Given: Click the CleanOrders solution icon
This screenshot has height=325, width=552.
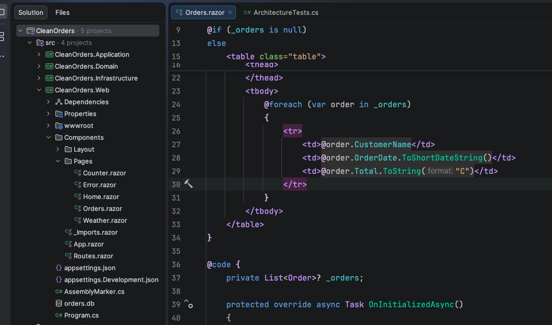Looking at the screenshot, I should (31, 31).
